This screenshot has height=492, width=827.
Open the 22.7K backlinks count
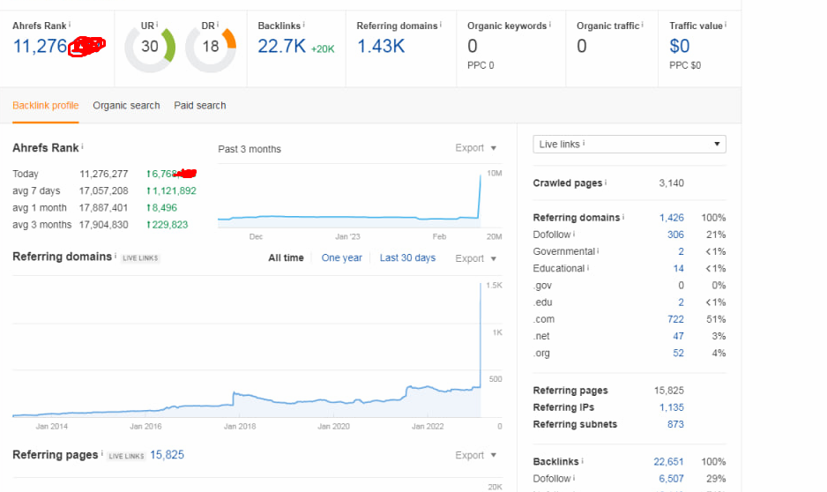coord(281,47)
